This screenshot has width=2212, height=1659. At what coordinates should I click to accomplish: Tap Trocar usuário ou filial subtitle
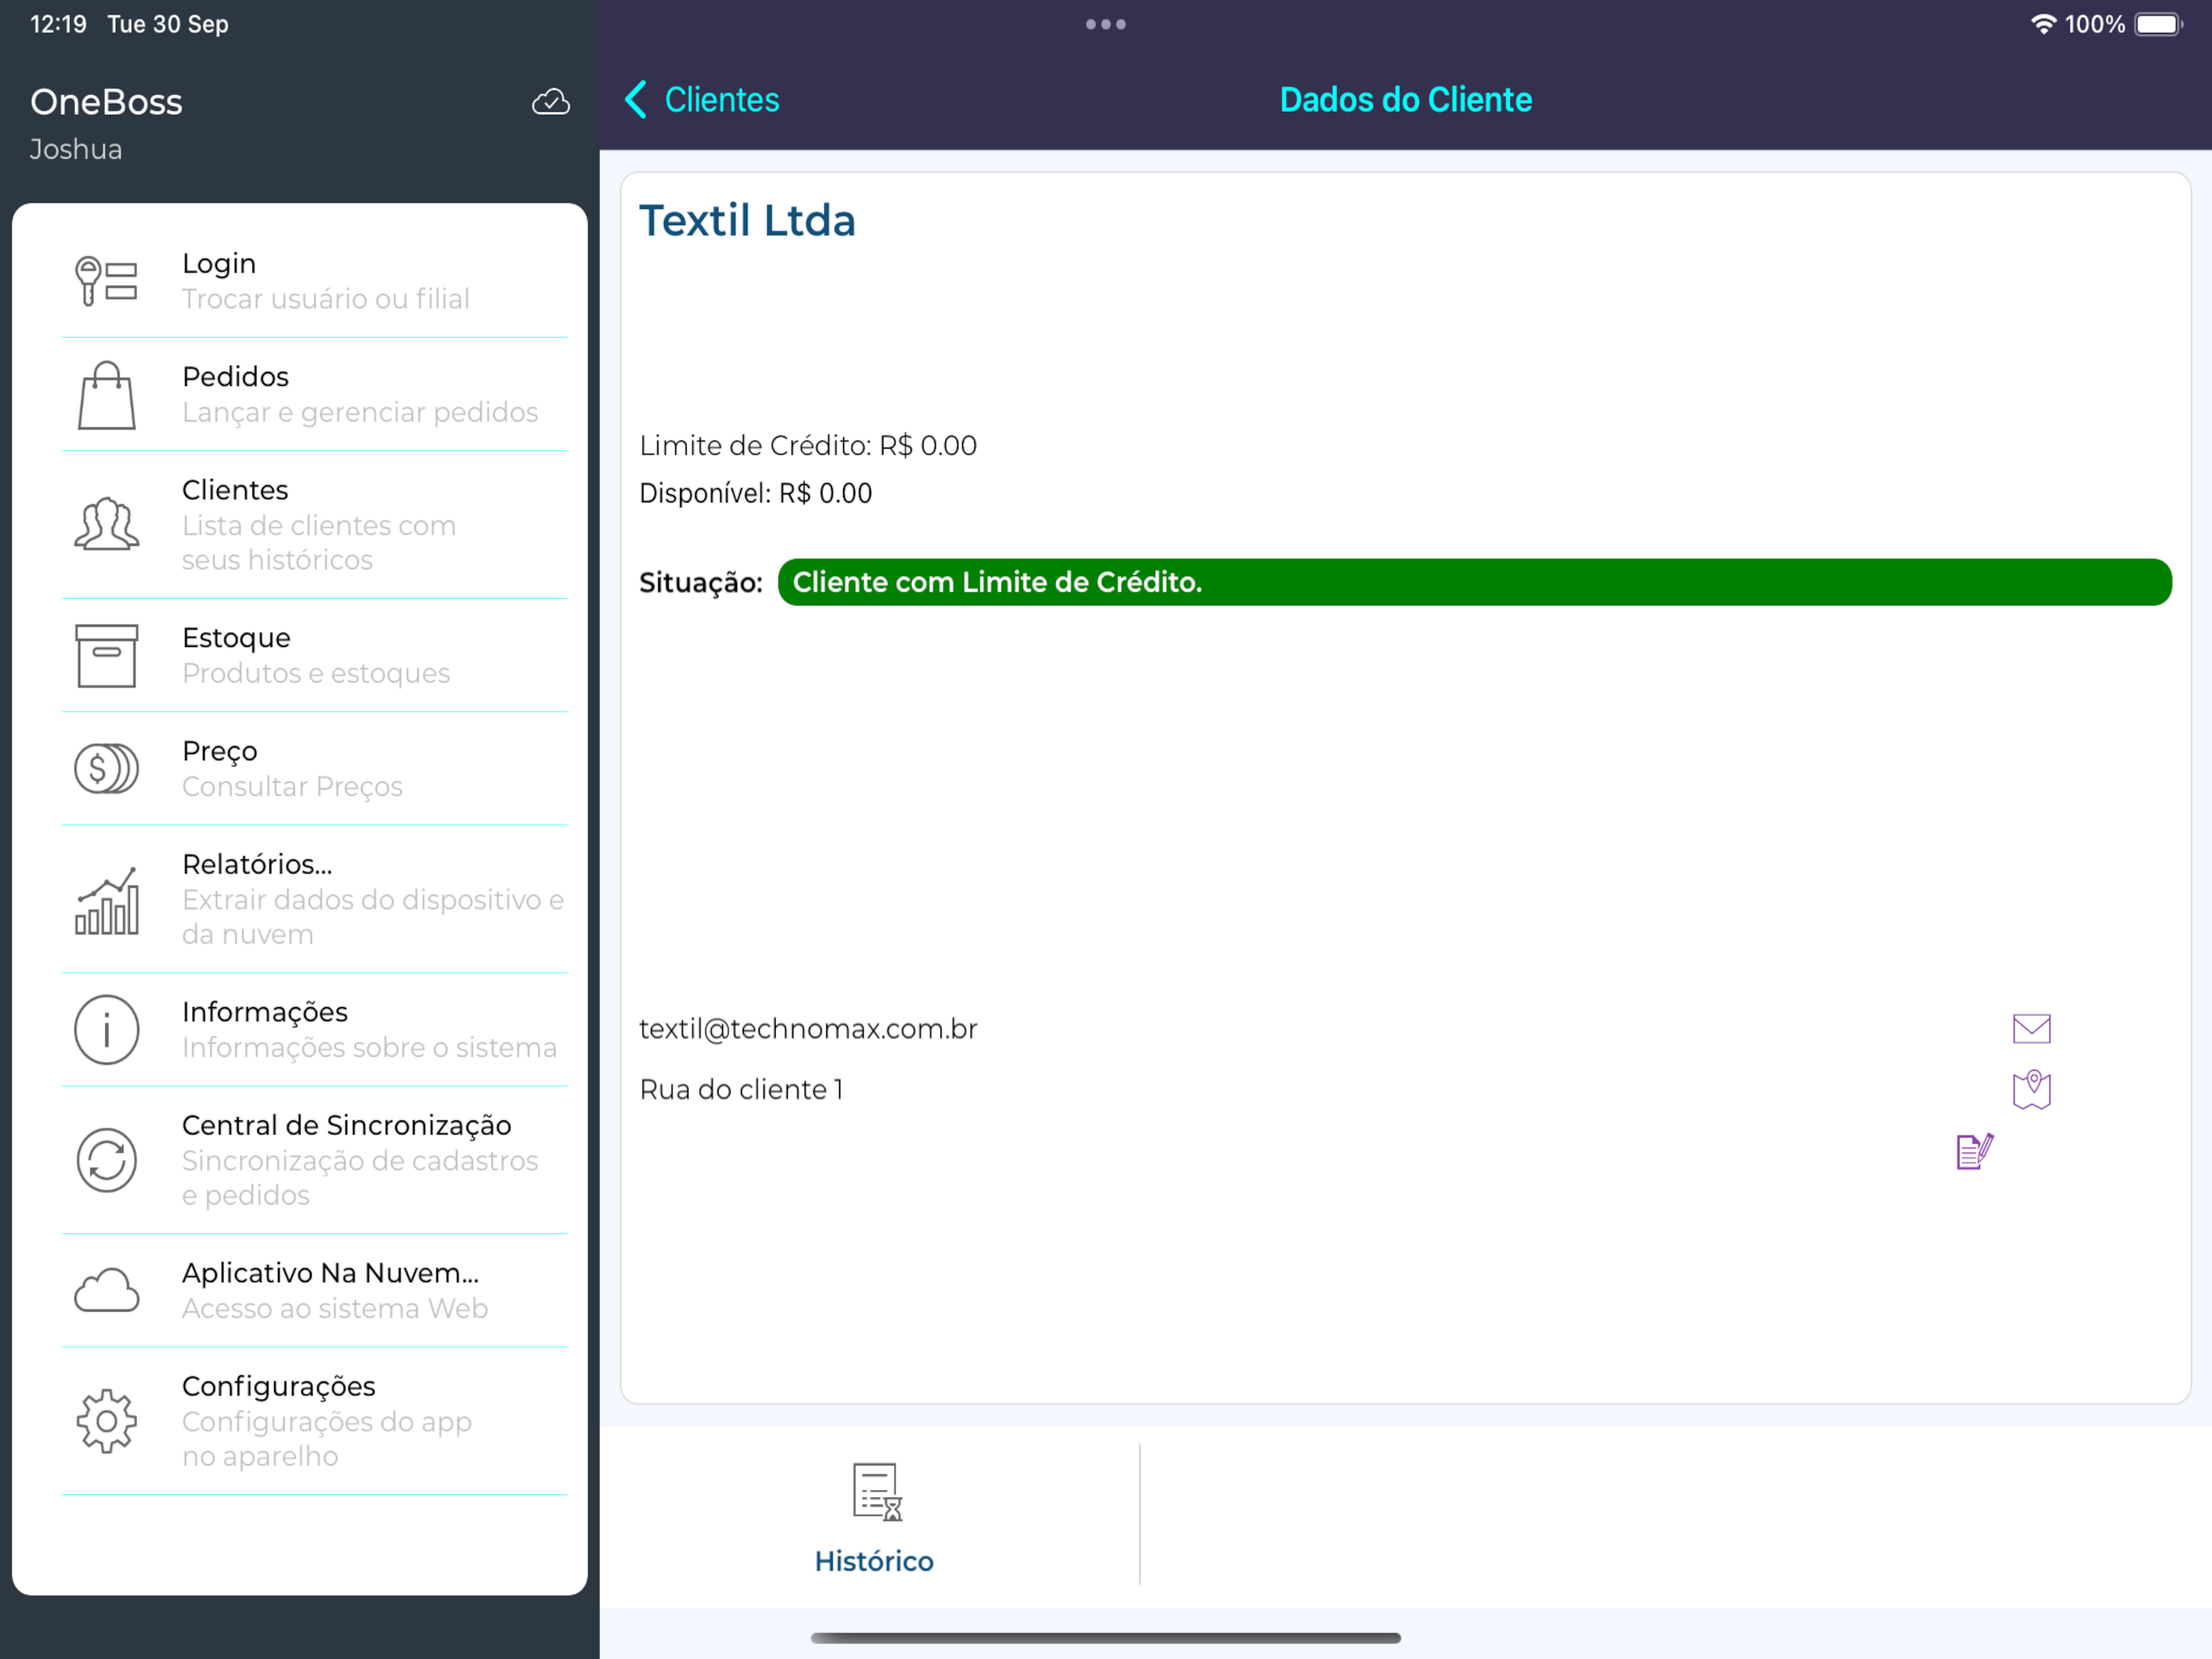[325, 299]
